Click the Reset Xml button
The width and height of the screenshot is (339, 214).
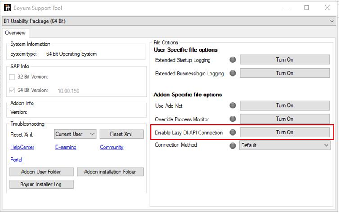point(121,134)
